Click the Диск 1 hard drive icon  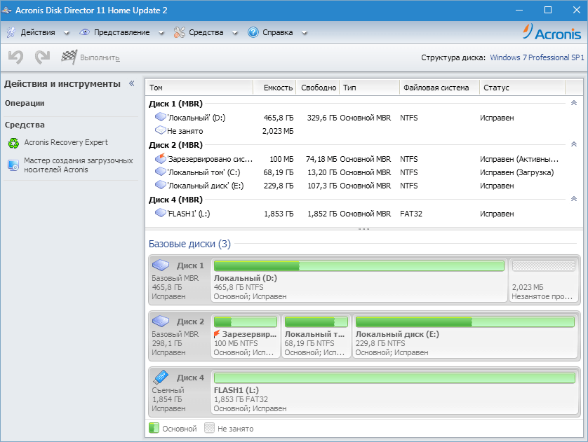pos(161,265)
